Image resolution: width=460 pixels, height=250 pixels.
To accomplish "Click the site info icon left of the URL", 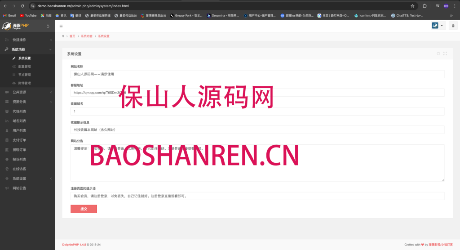I will pyautogui.click(x=33, y=6).
